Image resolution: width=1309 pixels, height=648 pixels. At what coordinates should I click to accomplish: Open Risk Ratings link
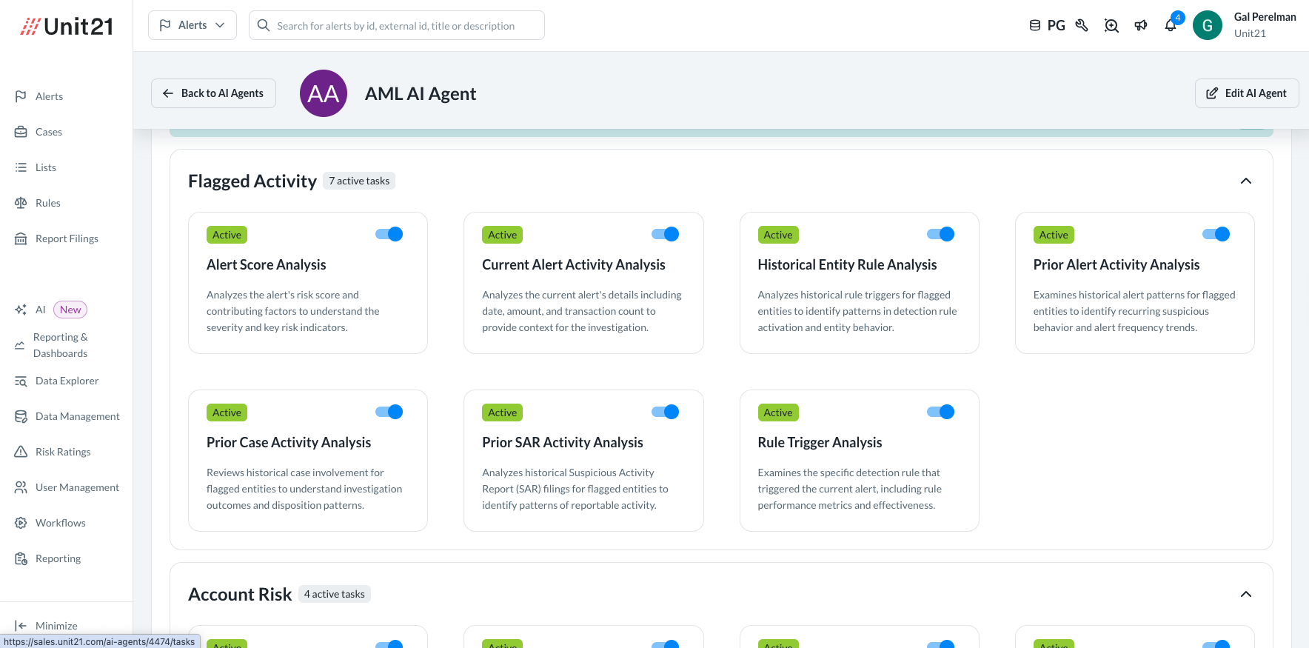click(63, 452)
